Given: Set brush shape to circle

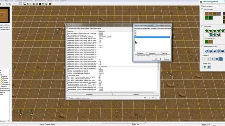Looking at the screenshot, I should click(x=205, y=67).
